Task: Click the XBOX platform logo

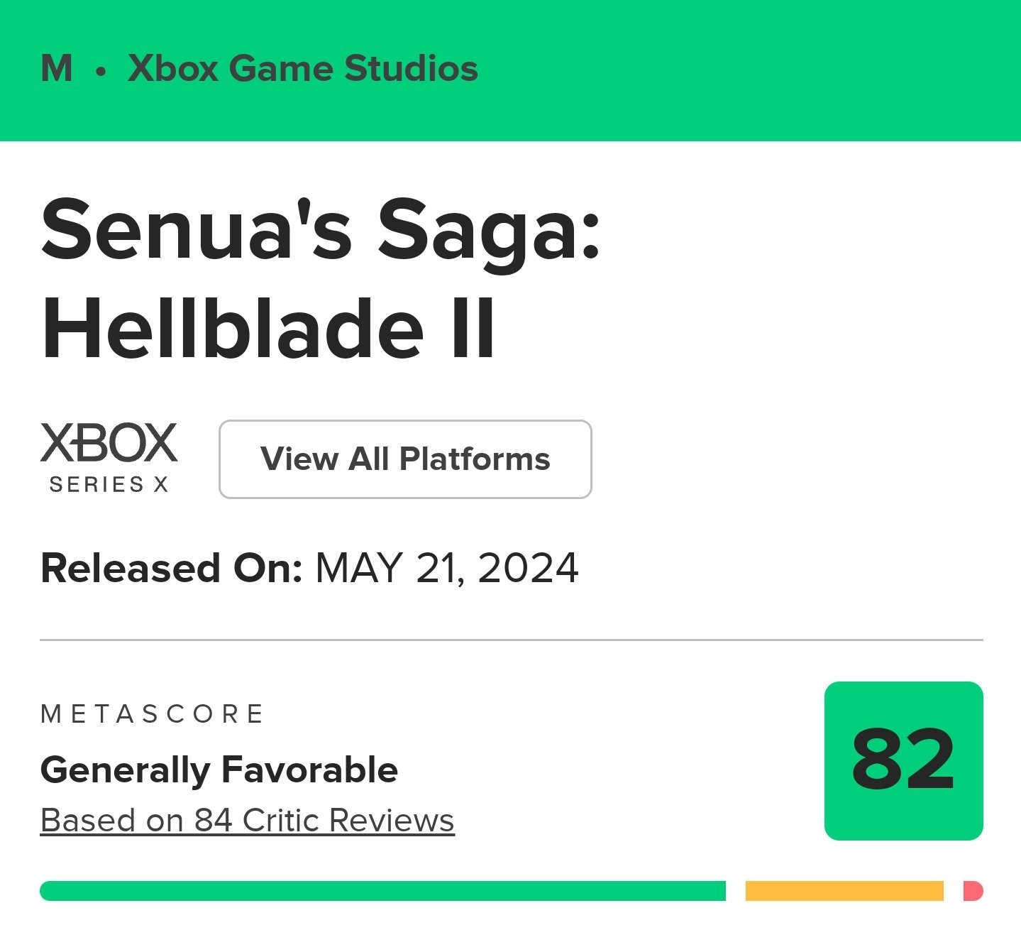Action: click(109, 443)
